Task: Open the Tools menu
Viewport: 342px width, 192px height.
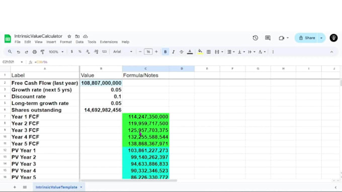Action: (x=92, y=42)
